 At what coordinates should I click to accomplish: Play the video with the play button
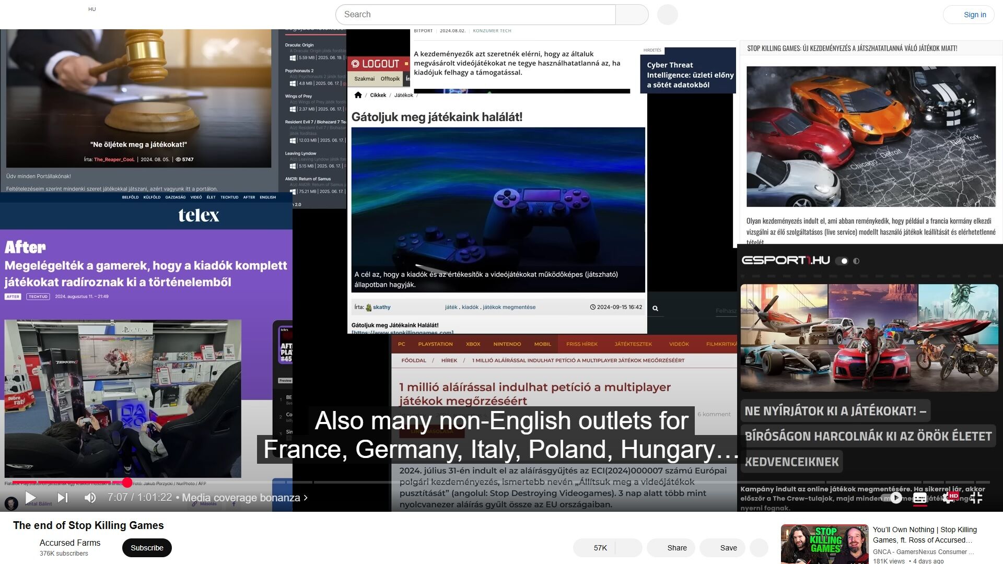[x=31, y=498]
